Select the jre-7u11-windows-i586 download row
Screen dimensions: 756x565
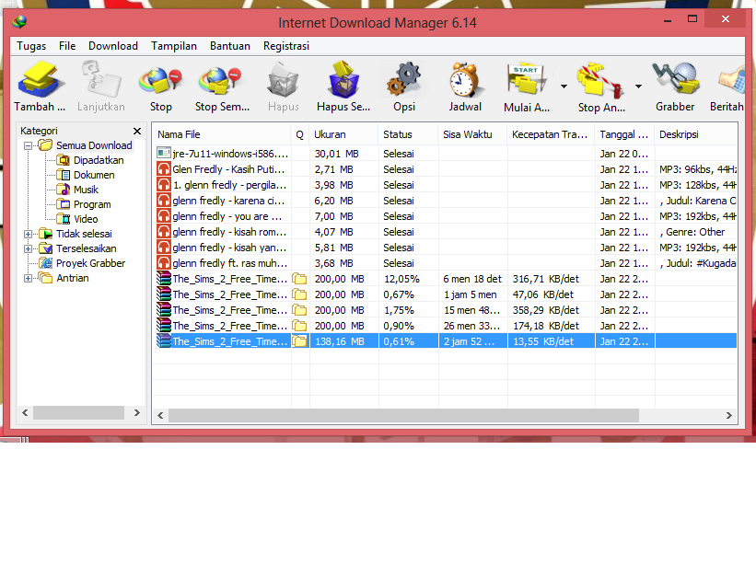click(x=445, y=154)
